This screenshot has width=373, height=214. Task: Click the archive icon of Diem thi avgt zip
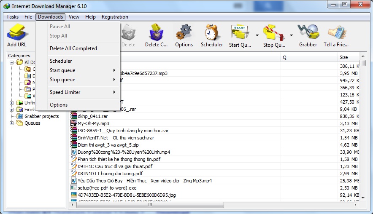(x=74, y=144)
